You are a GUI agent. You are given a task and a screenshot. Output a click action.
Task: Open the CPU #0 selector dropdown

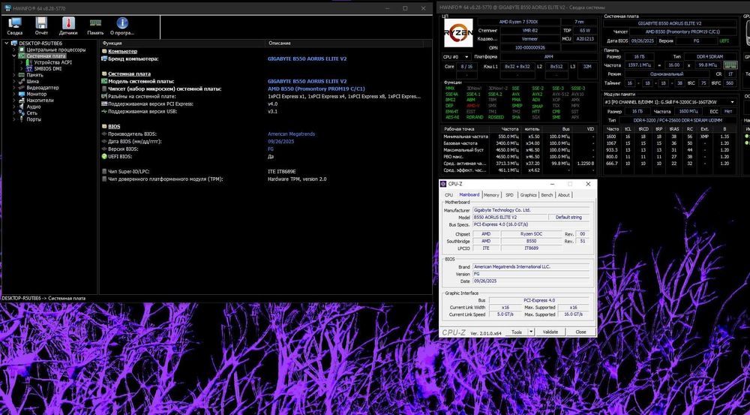[456, 56]
